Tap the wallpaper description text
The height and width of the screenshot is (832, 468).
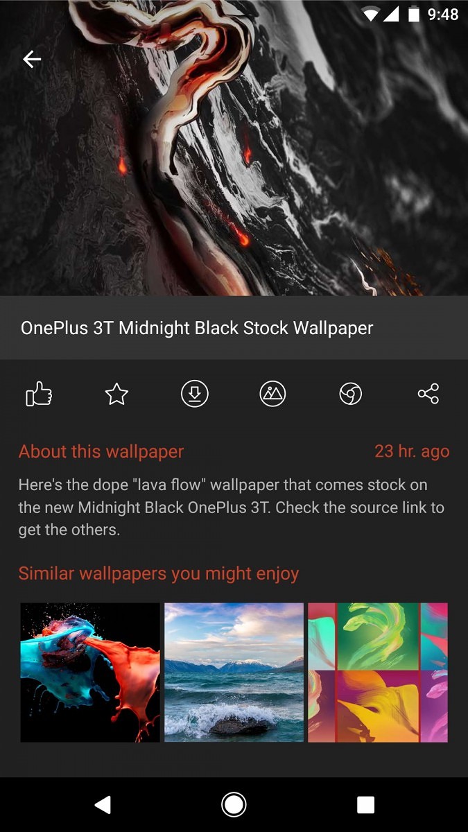(x=232, y=508)
